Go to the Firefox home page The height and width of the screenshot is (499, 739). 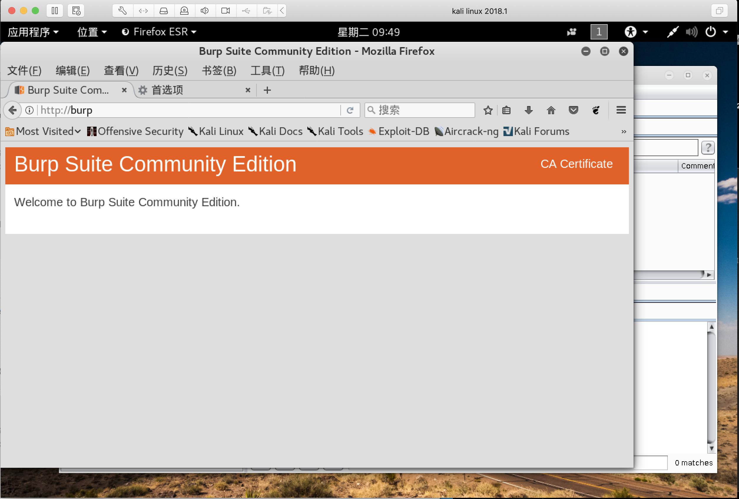tap(551, 110)
